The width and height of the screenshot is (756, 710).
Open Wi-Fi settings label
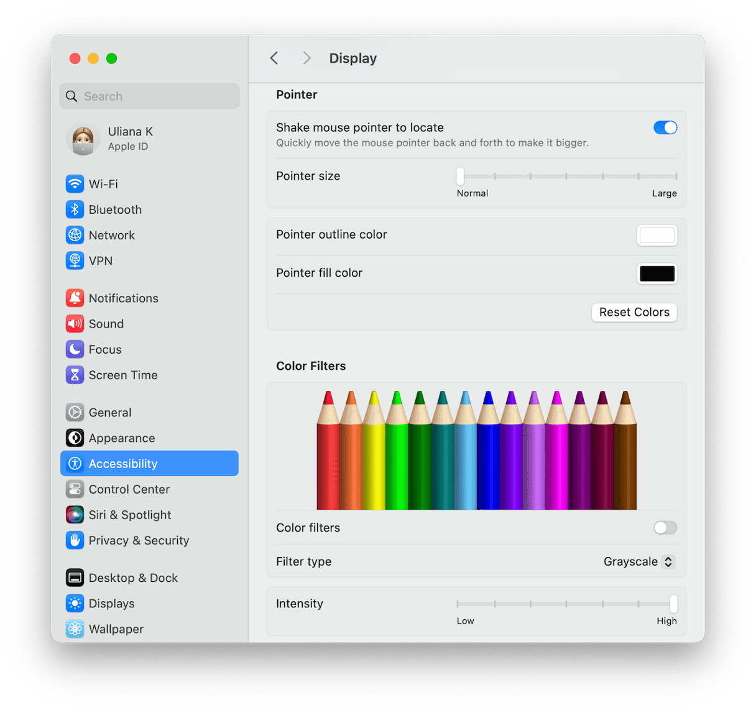(x=103, y=184)
